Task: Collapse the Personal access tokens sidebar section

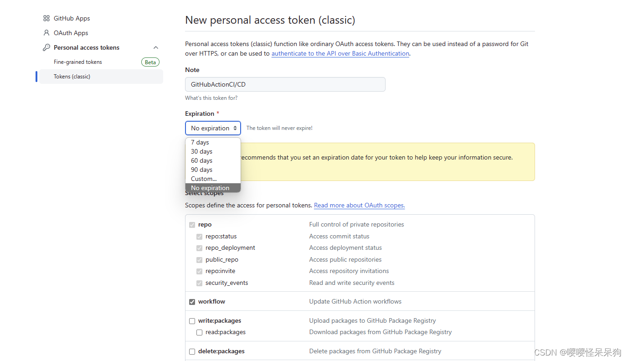Action: [x=156, y=47]
